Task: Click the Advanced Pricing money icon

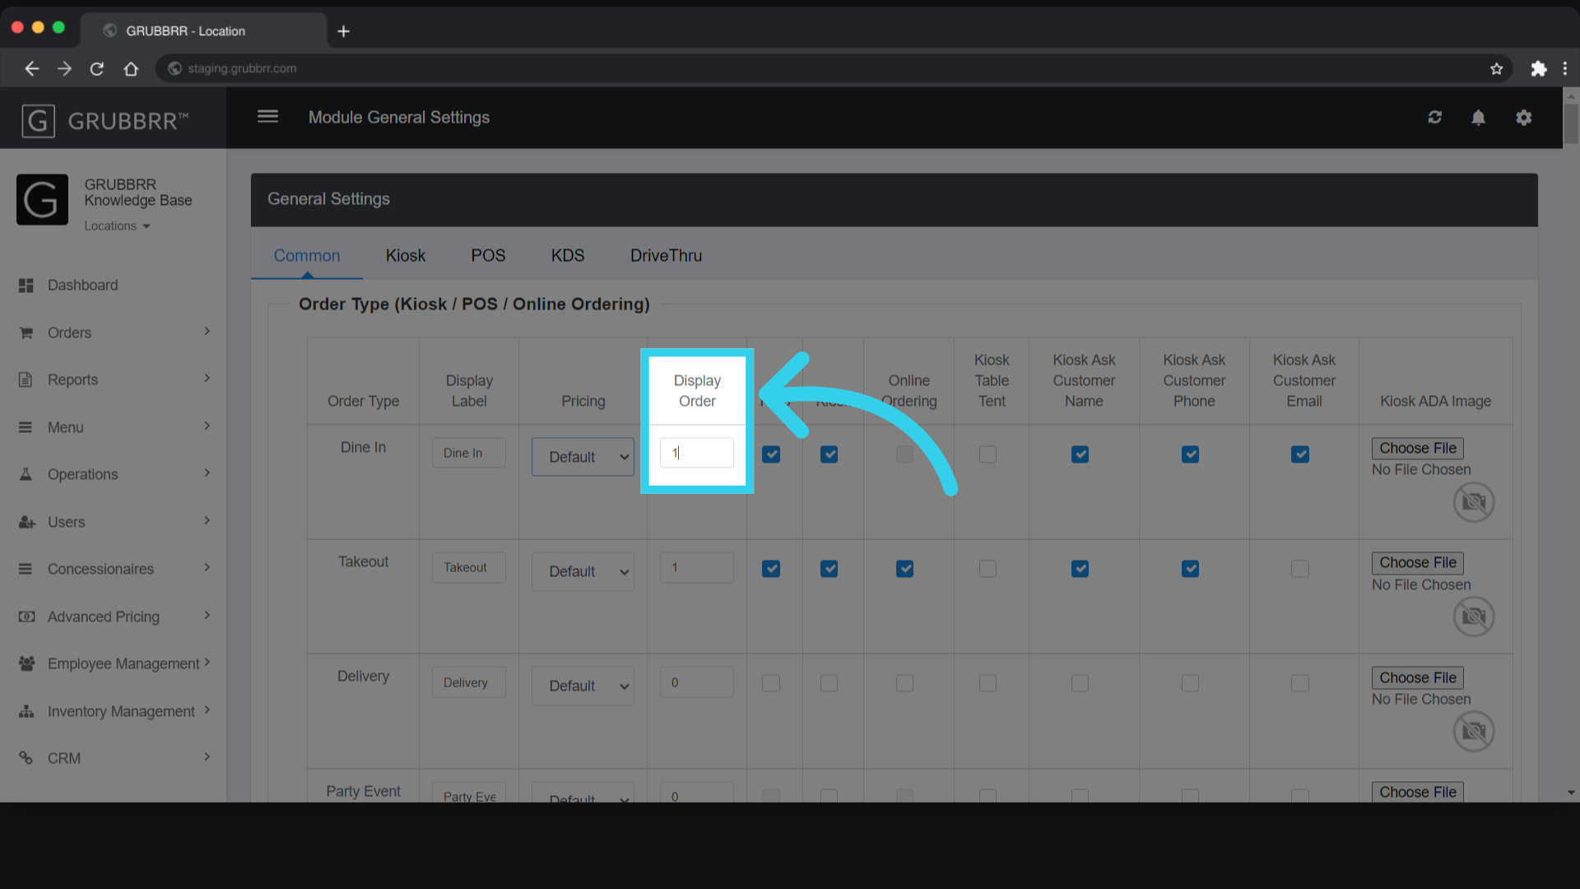Action: 26,617
